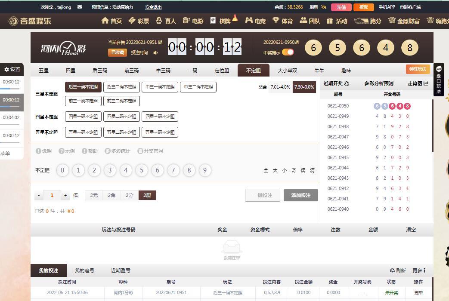This screenshot has width=449, height=301.
Task: Click the 已收藏 favorite button
Action: click(118, 52)
